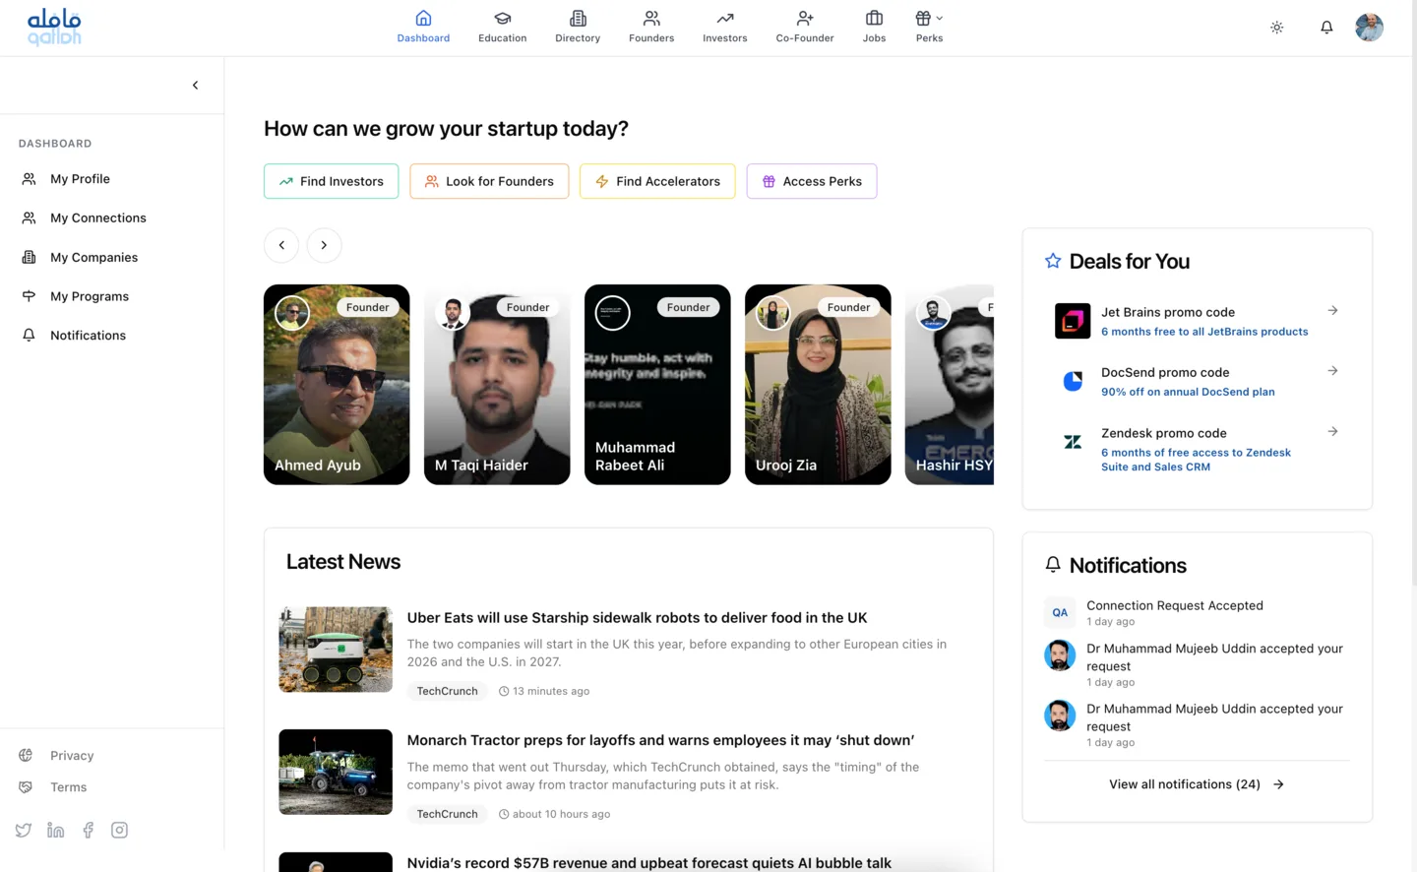Open the Instagram icon in sidebar footer
1417x872 pixels.
(x=119, y=830)
